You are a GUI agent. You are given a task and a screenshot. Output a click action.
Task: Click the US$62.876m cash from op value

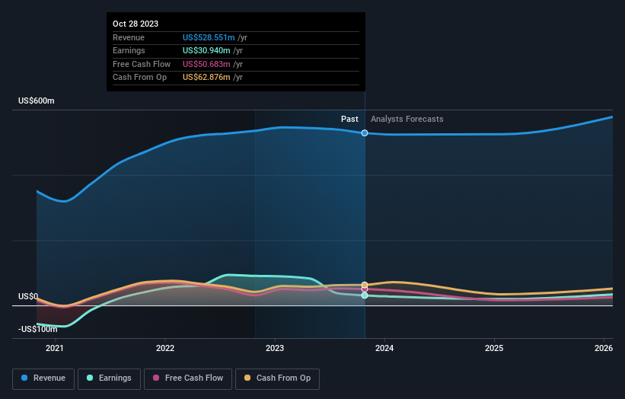tap(206, 78)
